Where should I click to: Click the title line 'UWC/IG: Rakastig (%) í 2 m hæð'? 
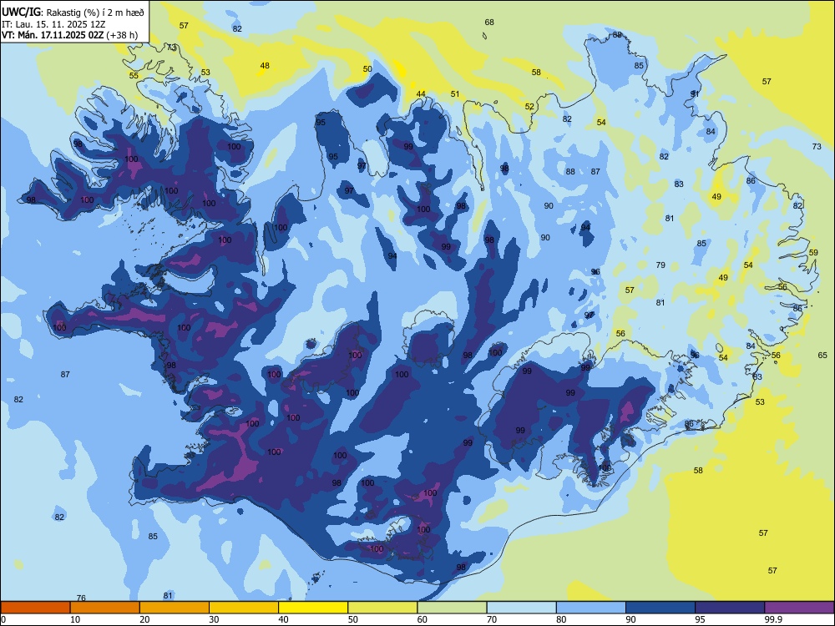(x=73, y=13)
